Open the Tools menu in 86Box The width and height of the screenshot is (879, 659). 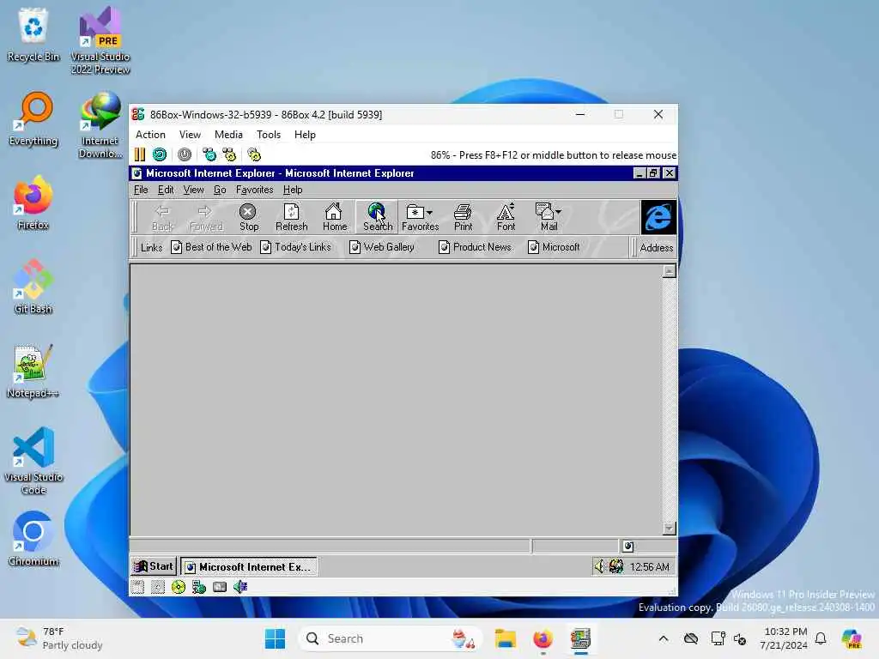269,135
